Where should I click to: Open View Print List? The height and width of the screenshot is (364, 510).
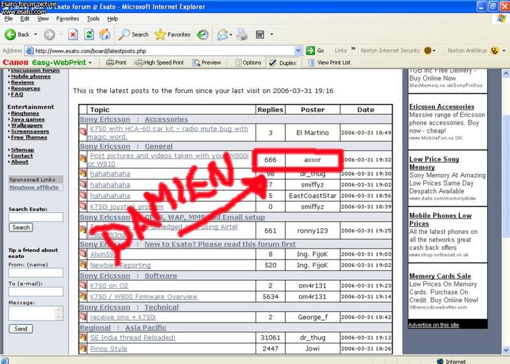tap(330, 62)
